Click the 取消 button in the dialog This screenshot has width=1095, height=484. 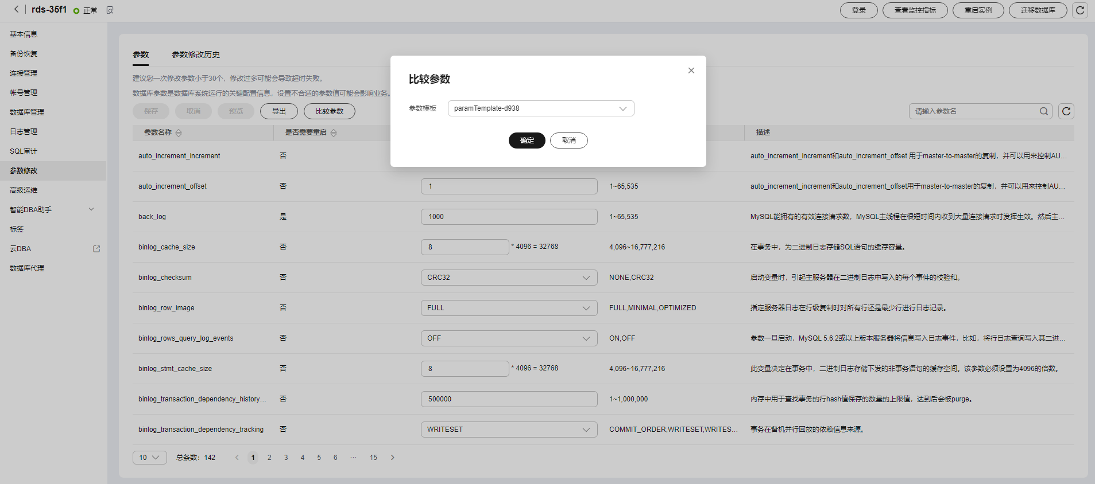tap(568, 140)
